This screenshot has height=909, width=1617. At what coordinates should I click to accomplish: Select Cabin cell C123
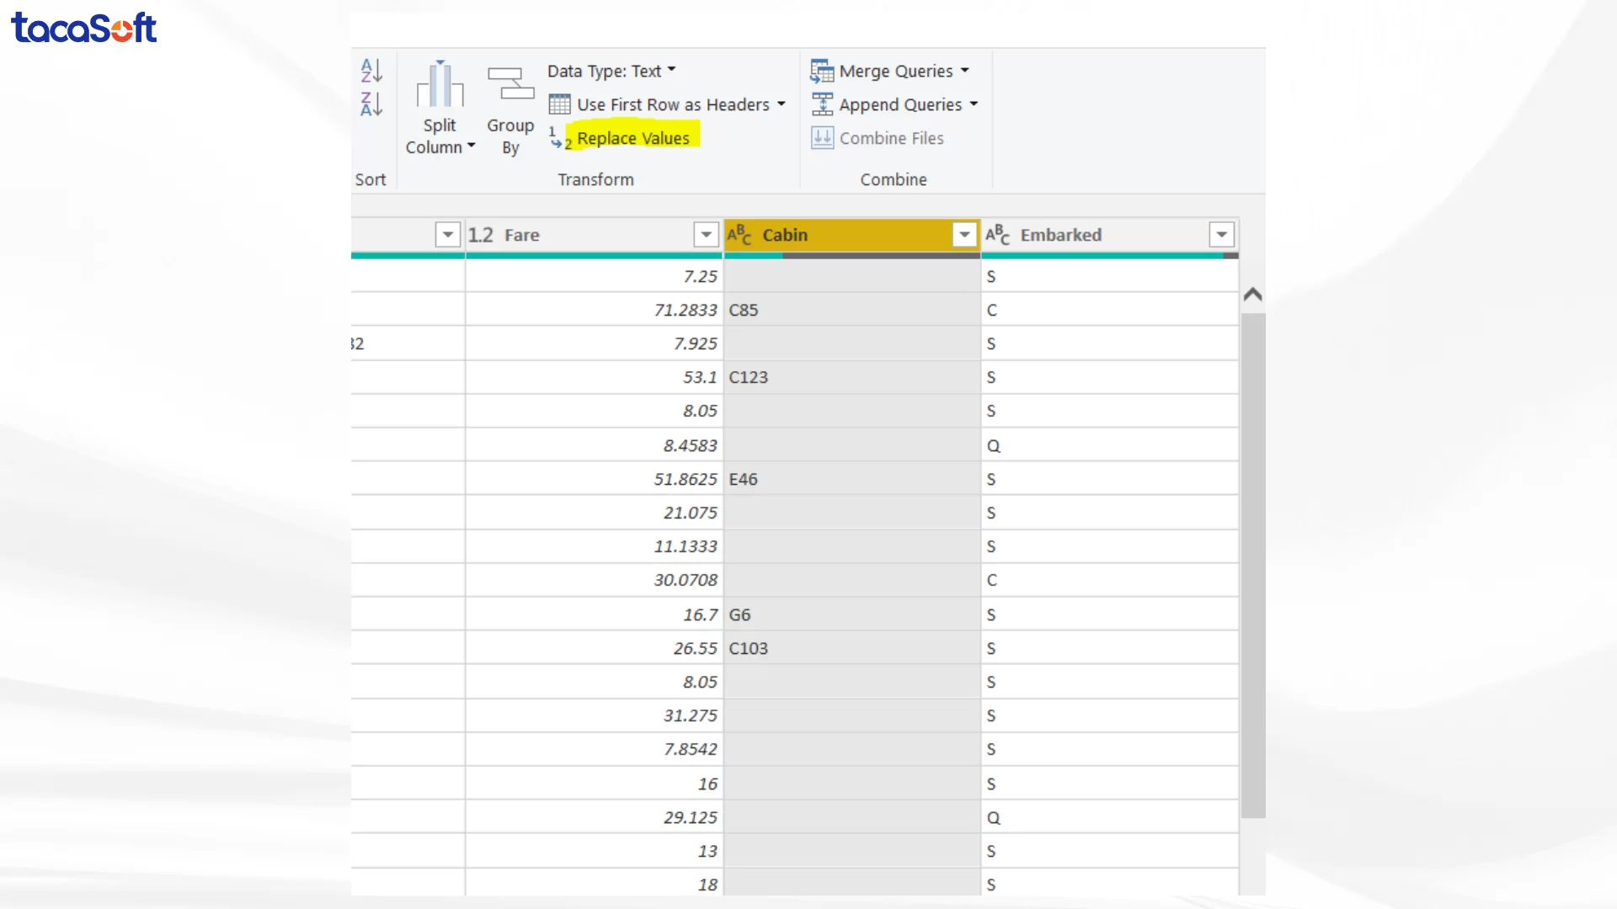click(x=851, y=377)
